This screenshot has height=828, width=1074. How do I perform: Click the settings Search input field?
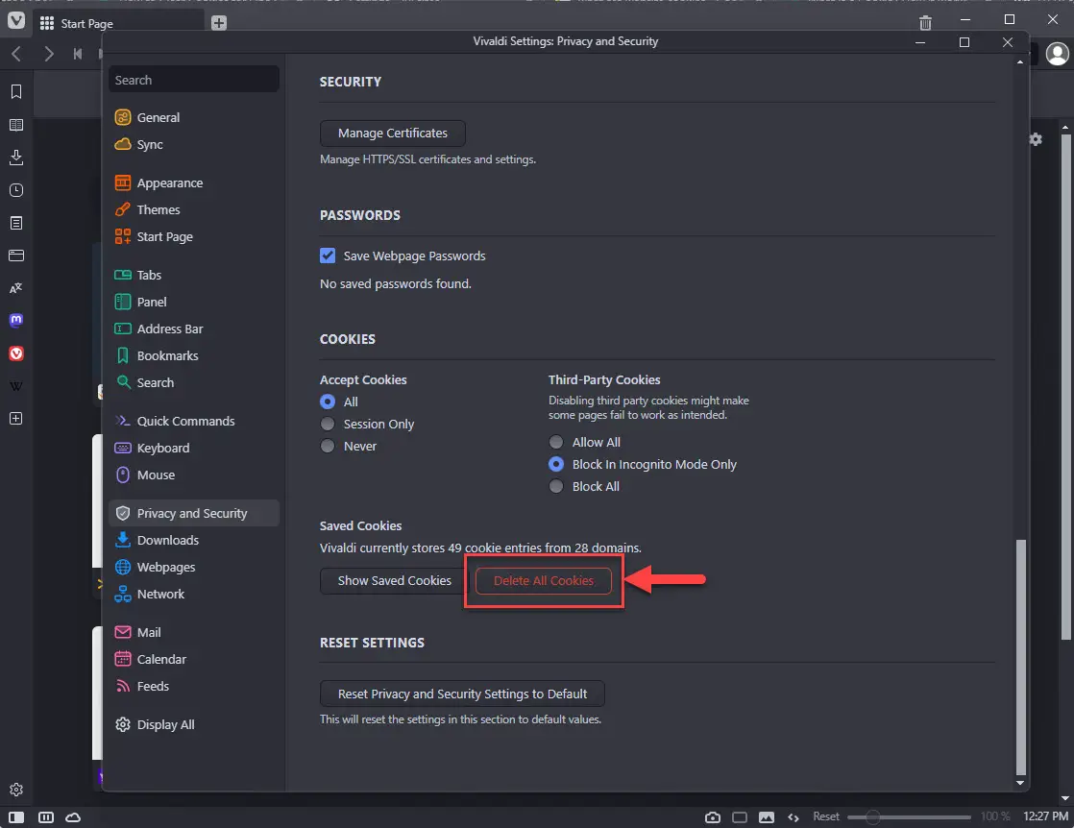[x=193, y=81]
